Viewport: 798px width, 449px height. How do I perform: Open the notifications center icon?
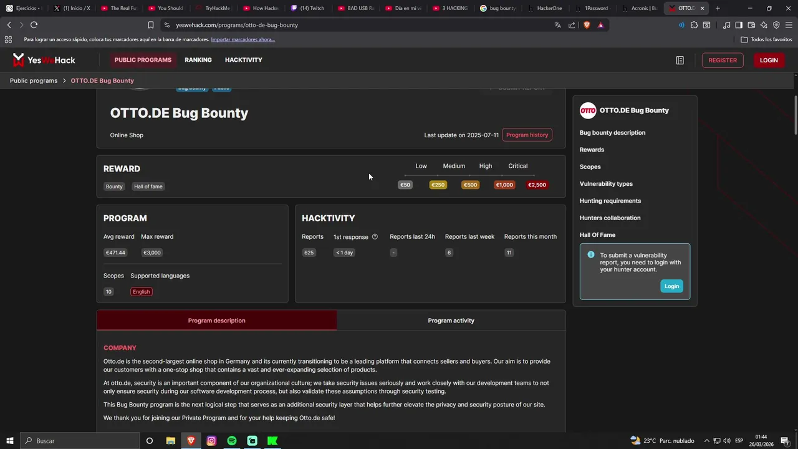[785, 441]
